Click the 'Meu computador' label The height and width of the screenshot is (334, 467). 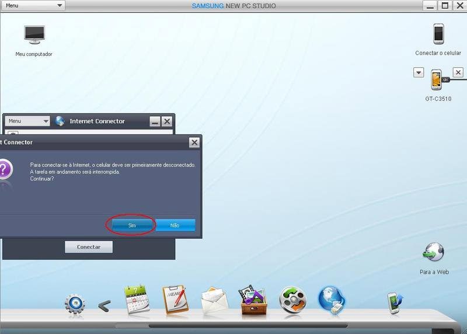click(x=34, y=54)
